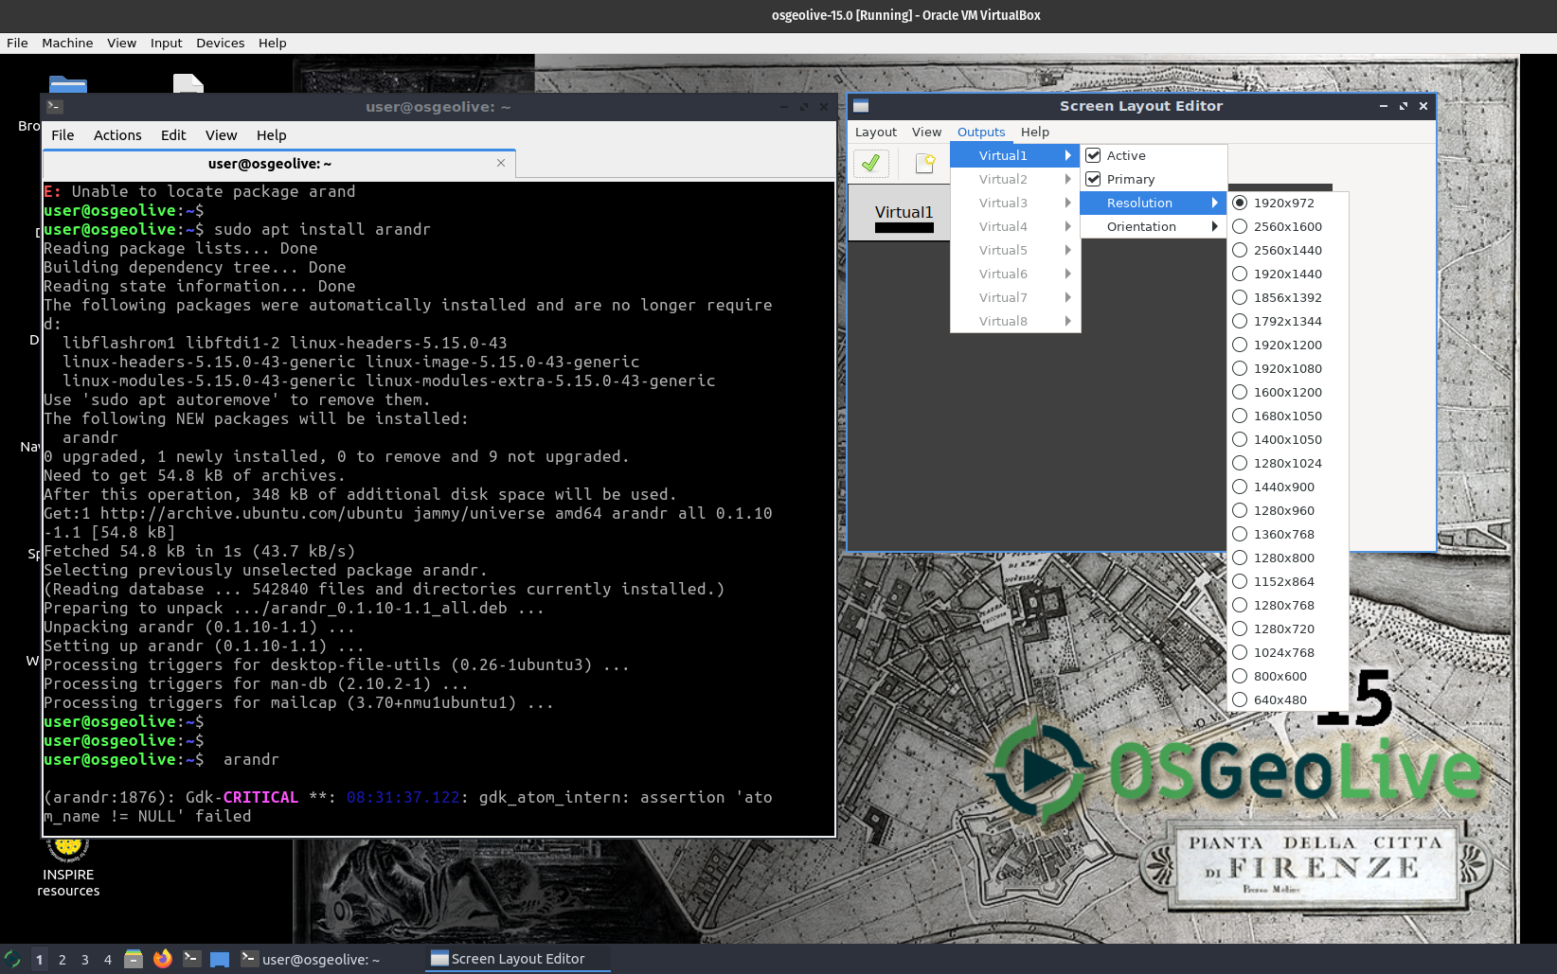The width and height of the screenshot is (1557, 974).
Task: Expand the Virtual4 output submenu
Action: pyautogui.click(x=1015, y=226)
